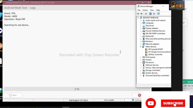Expand the Printers category arrow
Viewport: 193px width, 108px height.
coord(141,60)
